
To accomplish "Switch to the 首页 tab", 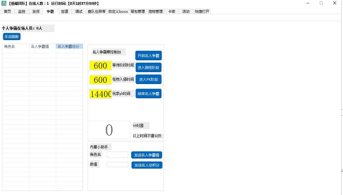I will tap(7, 12).
